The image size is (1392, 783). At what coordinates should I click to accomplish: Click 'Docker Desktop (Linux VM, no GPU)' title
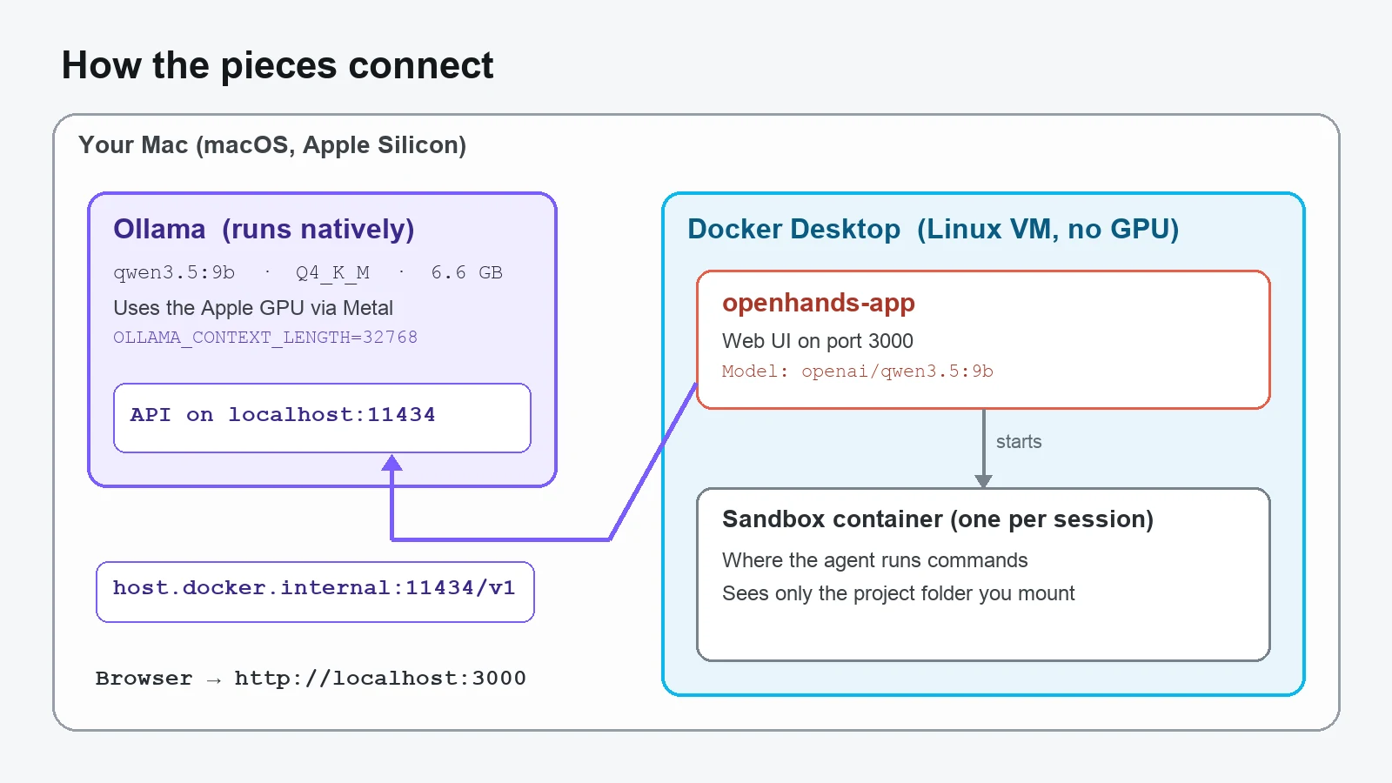934,229
